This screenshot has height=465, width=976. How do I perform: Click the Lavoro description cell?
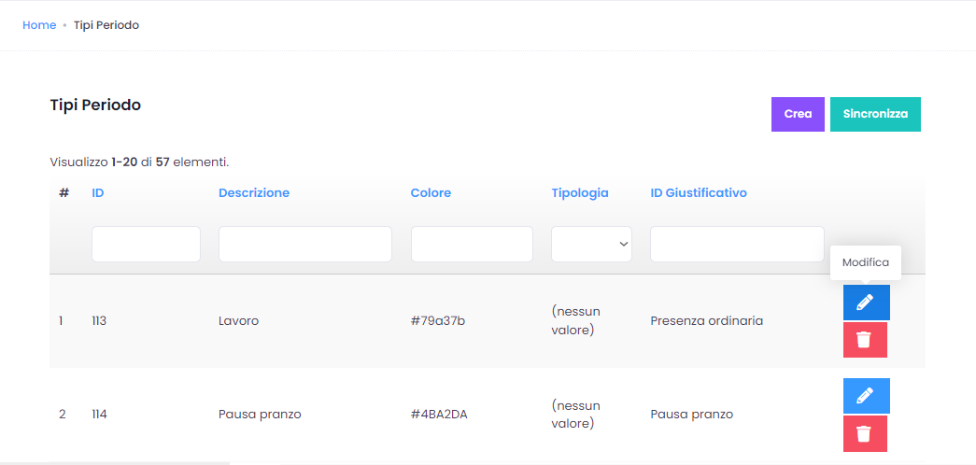238,321
